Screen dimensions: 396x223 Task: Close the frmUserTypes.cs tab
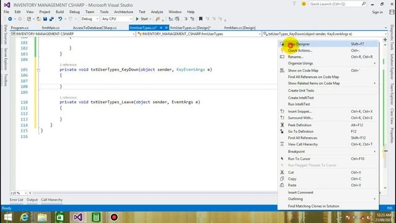(166, 28)
